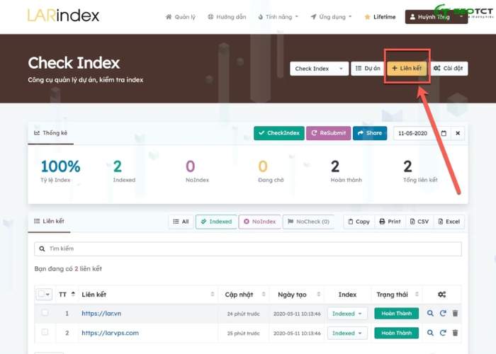This screenshot has height=354, width=496.
Task: Share the report with Share button
Action: (370, 133)
